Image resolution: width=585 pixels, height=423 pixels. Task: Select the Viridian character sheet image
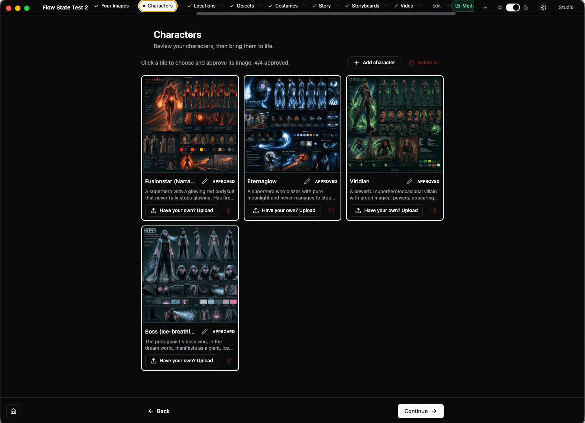(x=395, y=124)
